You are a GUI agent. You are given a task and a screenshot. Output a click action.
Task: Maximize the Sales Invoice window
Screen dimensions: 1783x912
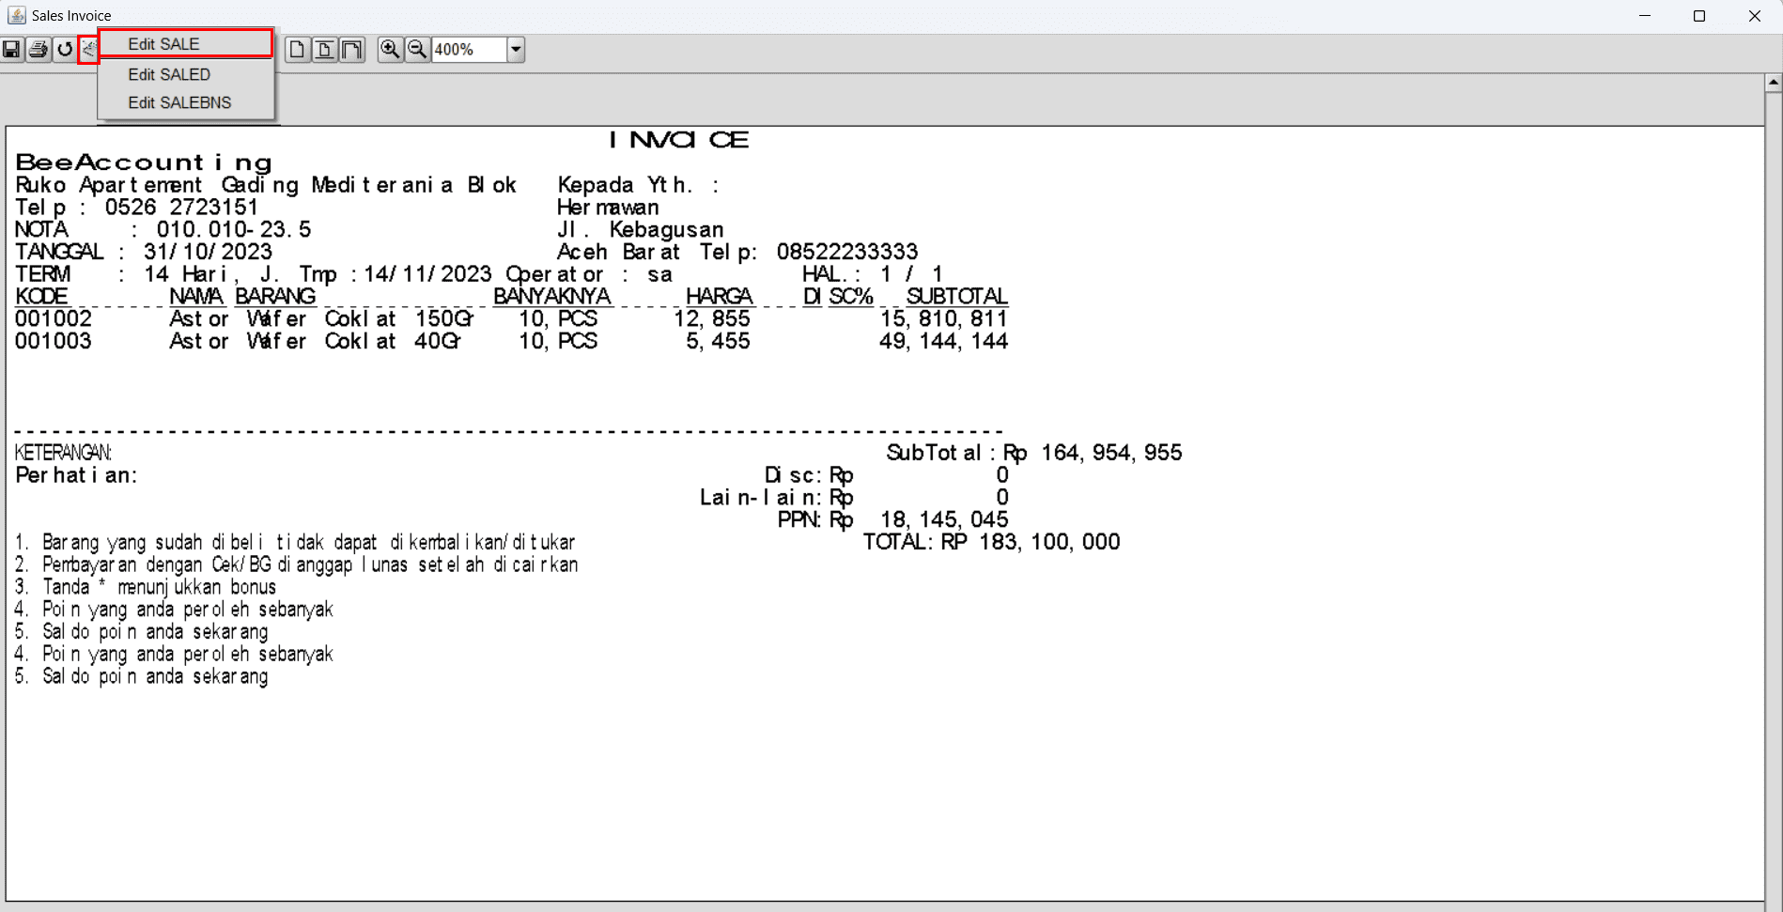(x=1699, y=16)
